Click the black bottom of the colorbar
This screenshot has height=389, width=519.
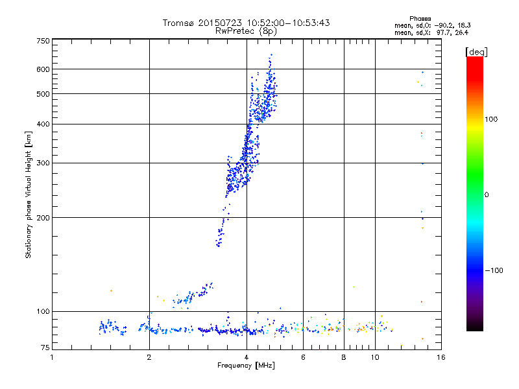click(475, 326)
